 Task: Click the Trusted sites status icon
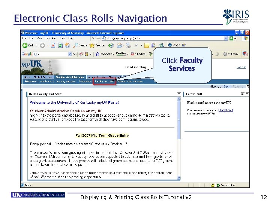point(218,185)
